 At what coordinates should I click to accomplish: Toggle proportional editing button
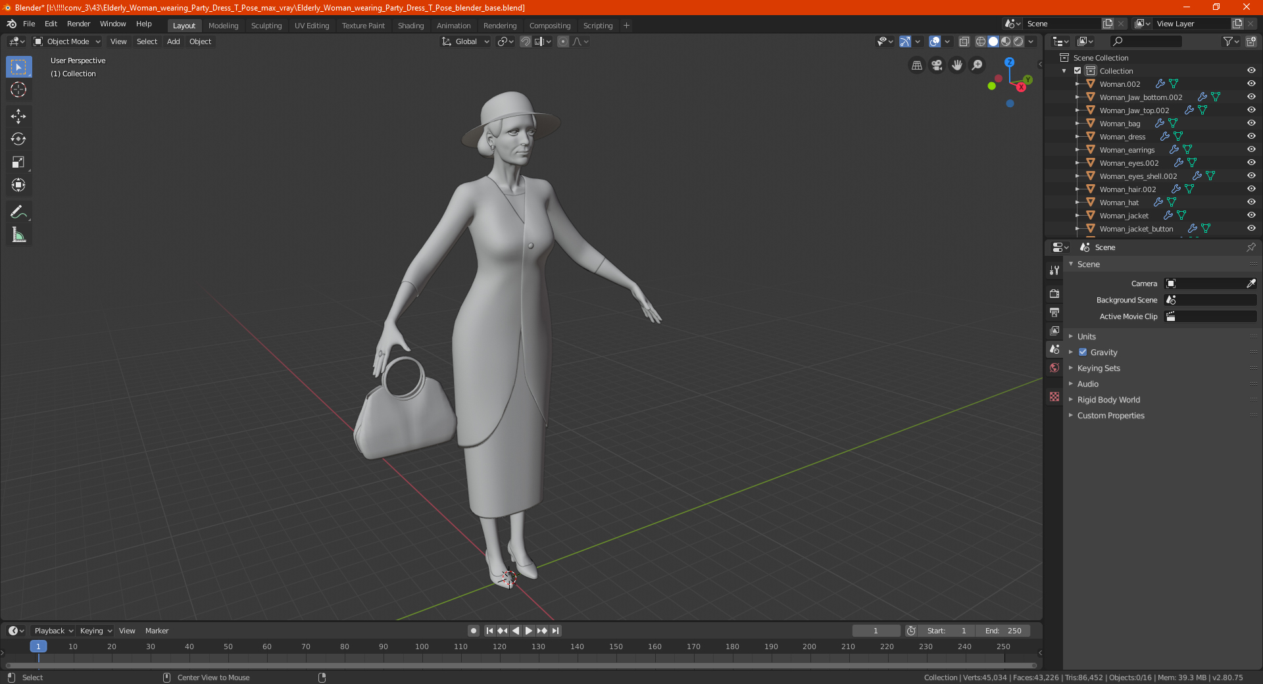(563, 41)
